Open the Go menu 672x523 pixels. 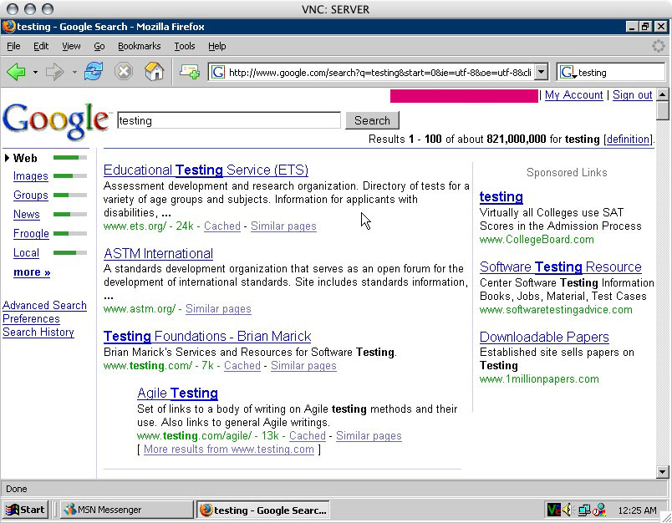pos(99,46)
